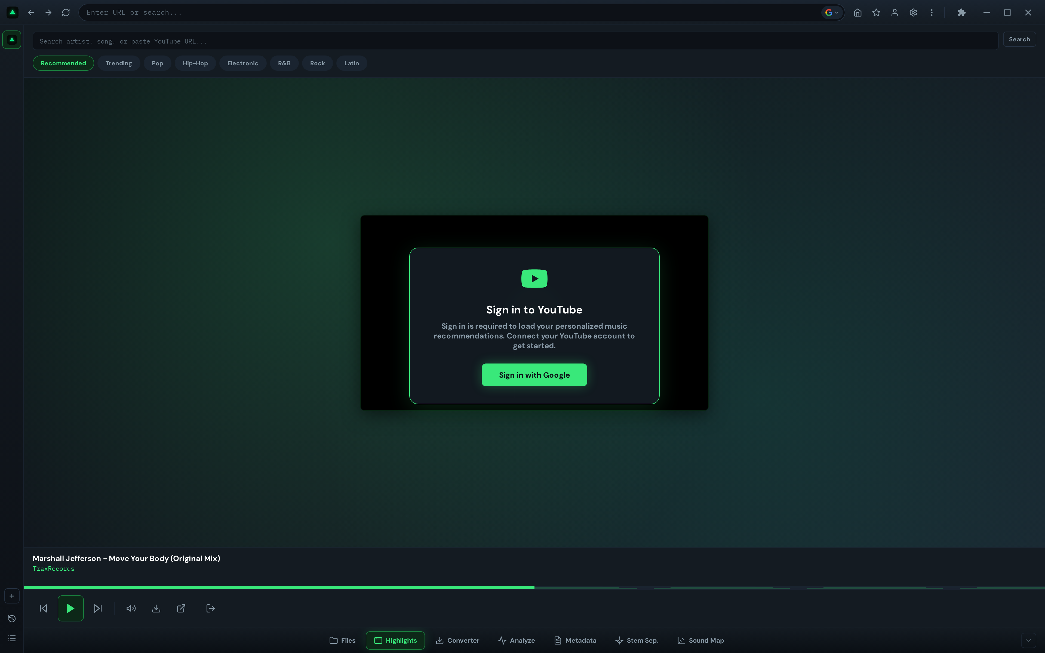
Task: Open the extensions puzzle icon
Action: (962, 13)
